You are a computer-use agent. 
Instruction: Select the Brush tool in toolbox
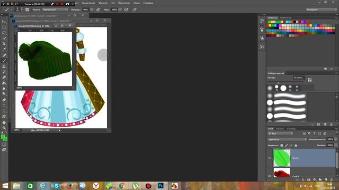coord(4,61)
